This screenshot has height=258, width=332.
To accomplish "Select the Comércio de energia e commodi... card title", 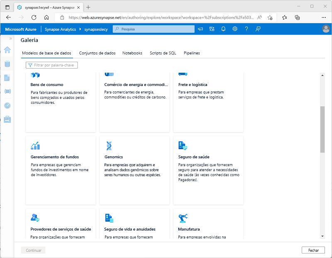I will click(x=136, y=85).
